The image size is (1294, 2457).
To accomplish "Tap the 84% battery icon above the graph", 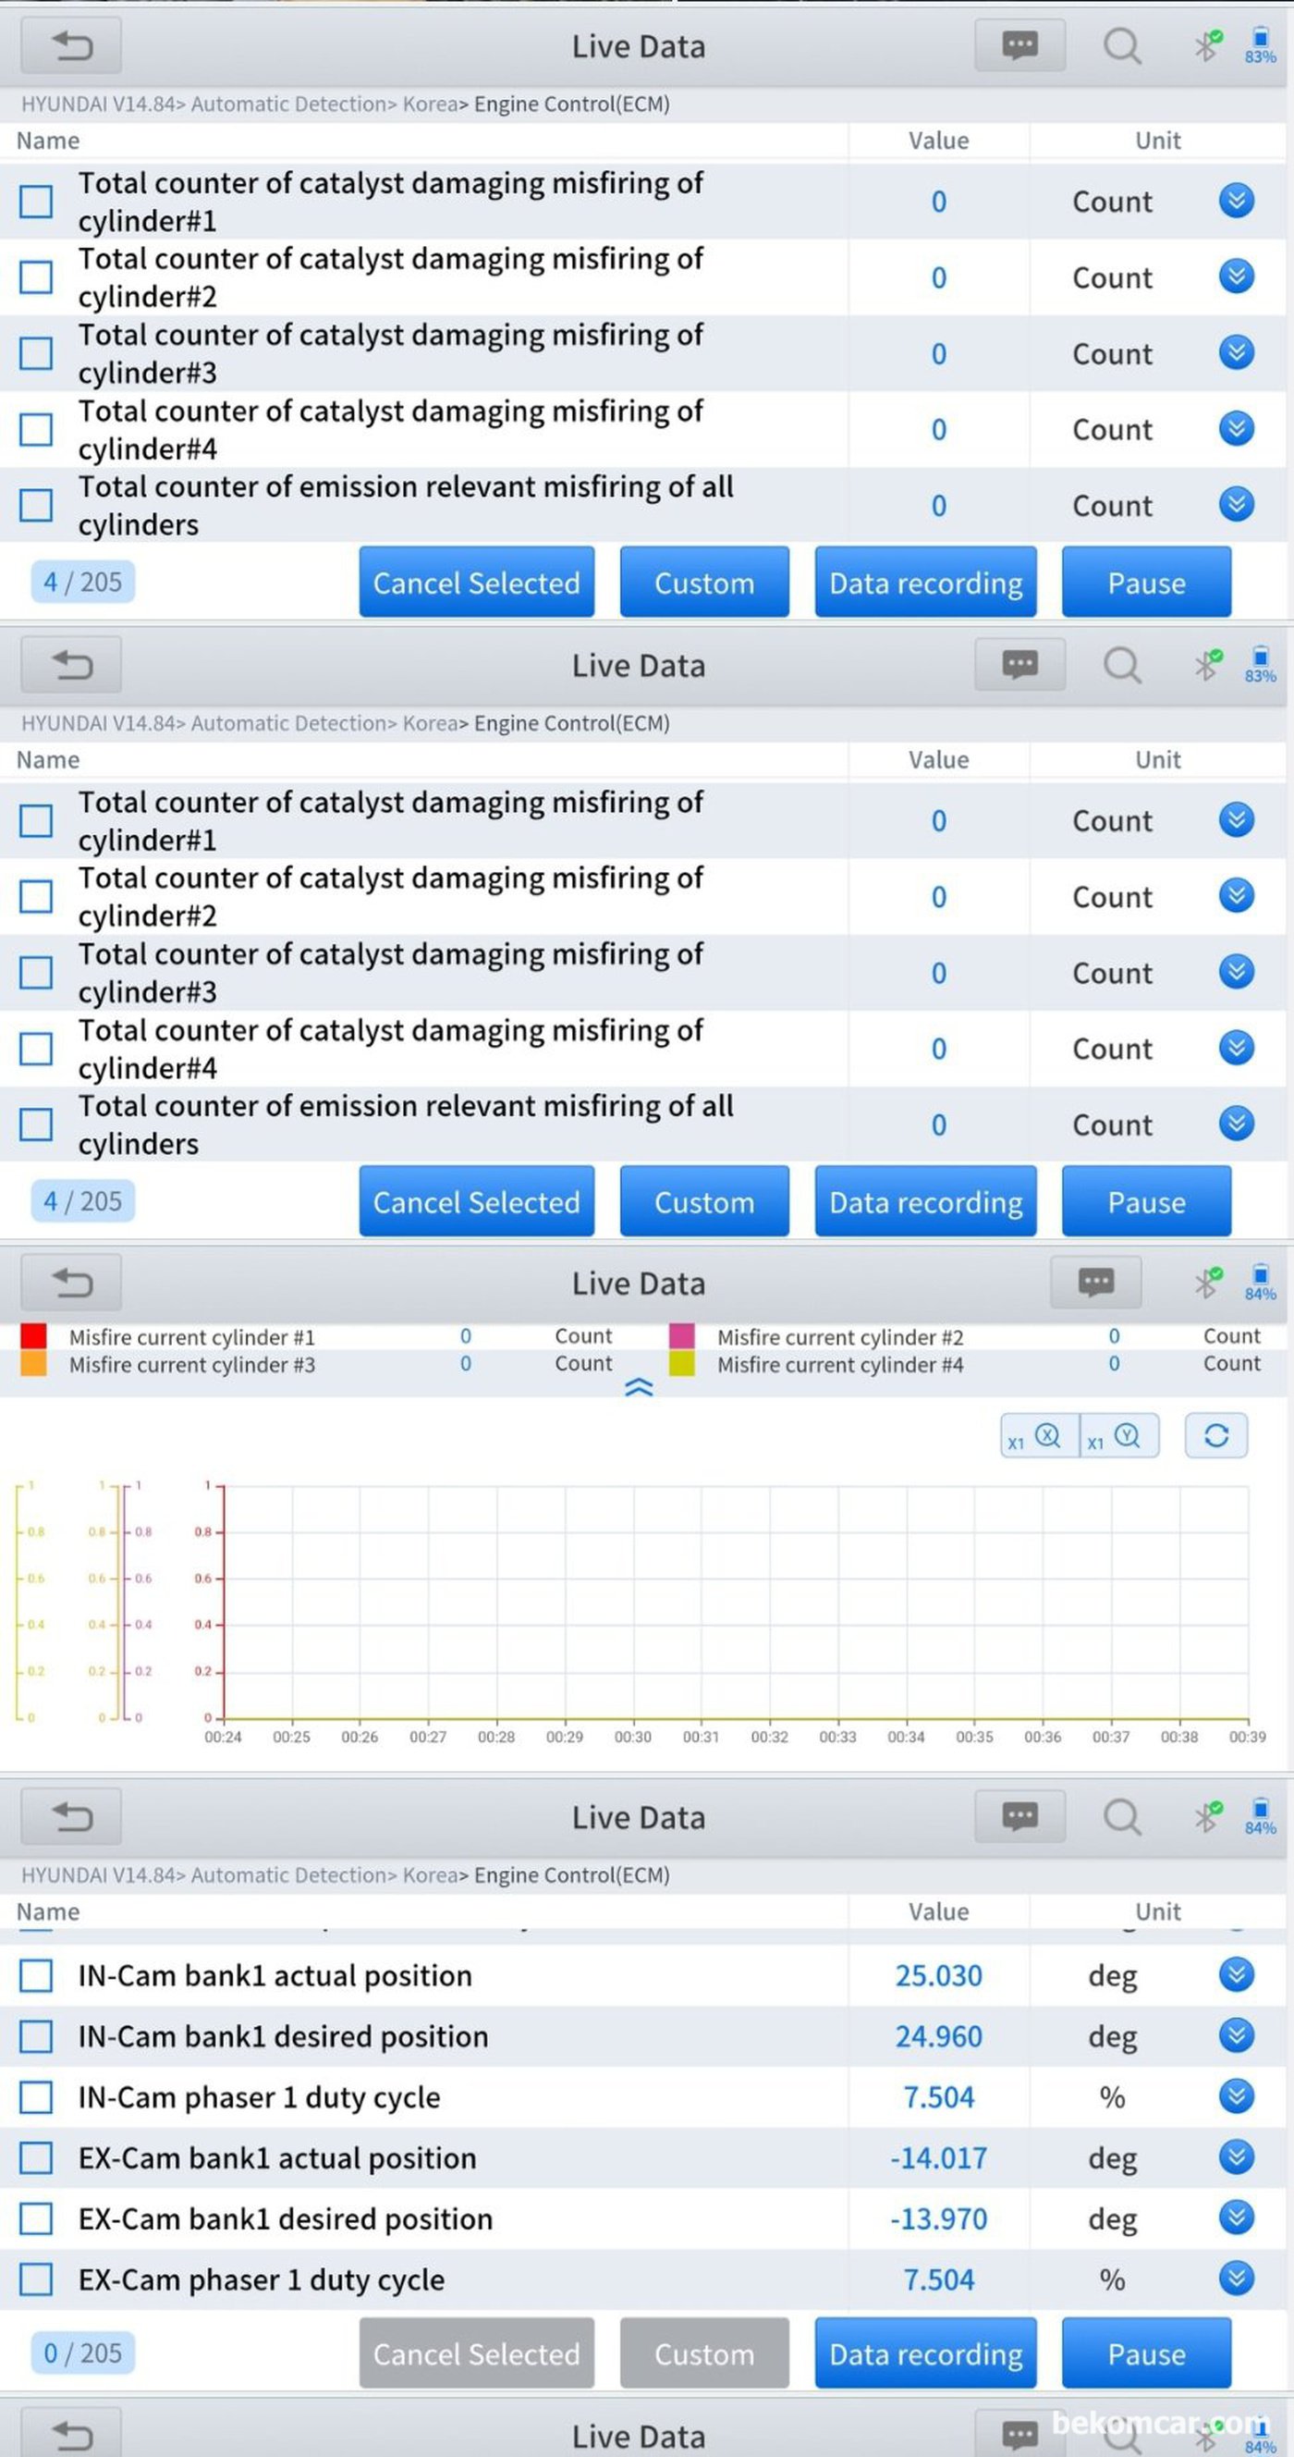I will click(x=1260, y=1282).
